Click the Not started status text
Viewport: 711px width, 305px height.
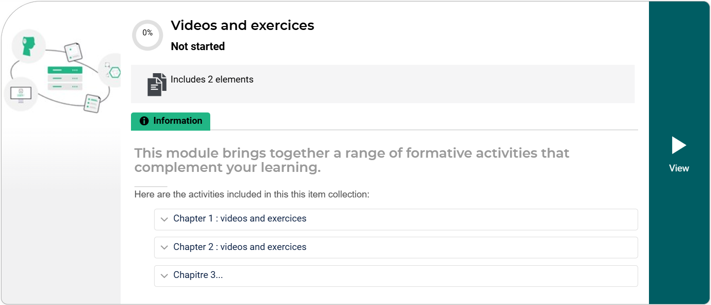click(x=197, y=47)
